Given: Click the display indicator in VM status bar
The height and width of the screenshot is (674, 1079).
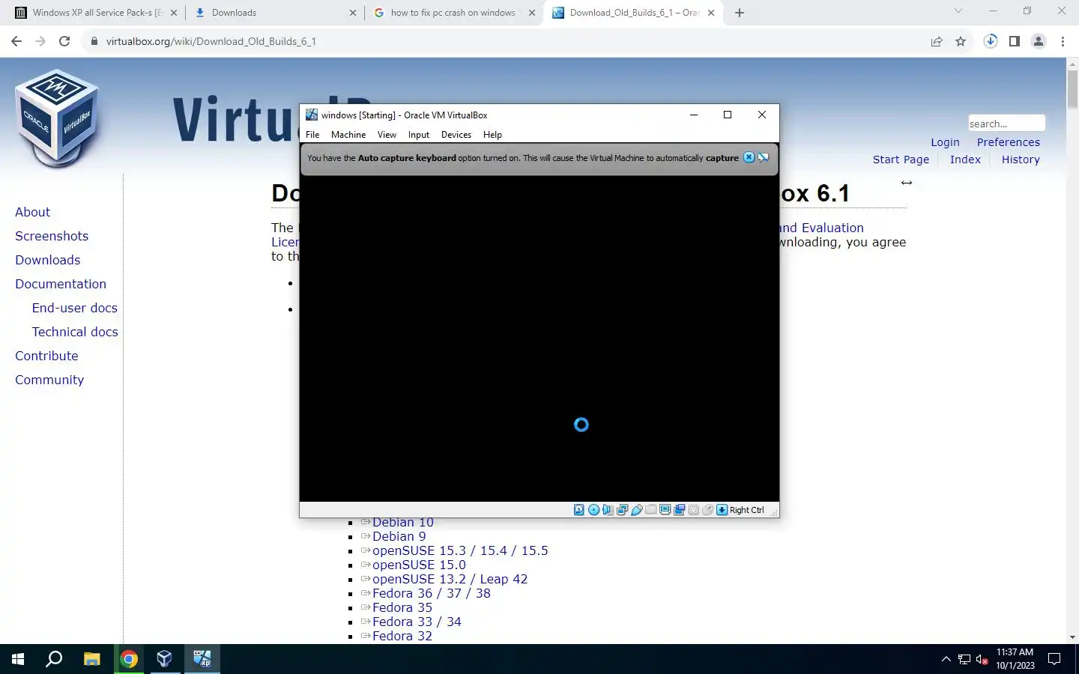Looking at the screenshot, I should tap(665, 510).
